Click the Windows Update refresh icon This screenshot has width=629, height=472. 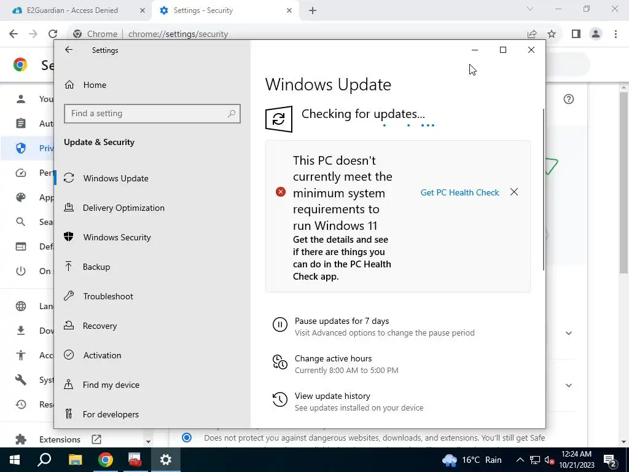pyautogui.click(x=279, y=119)
